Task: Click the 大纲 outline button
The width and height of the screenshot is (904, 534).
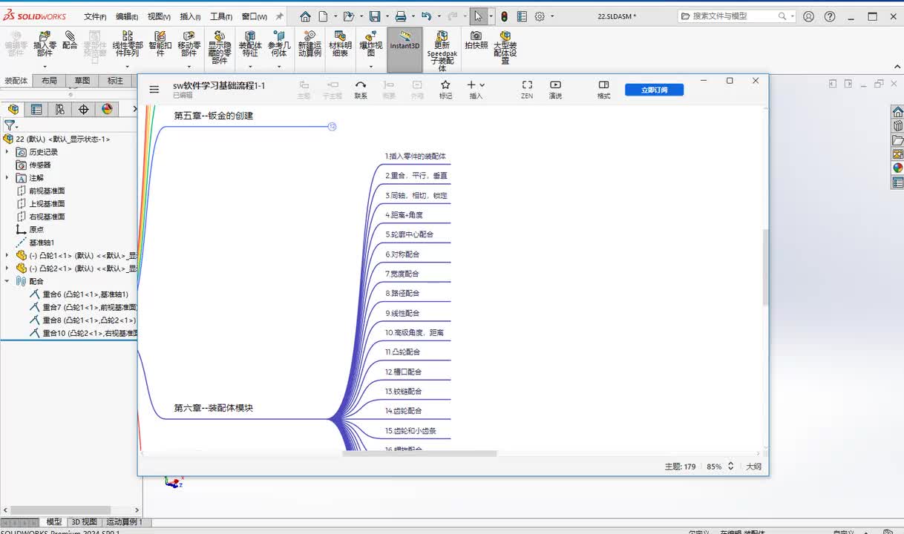Action: 753,467
